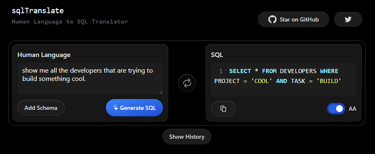Screen dimensions: 375x154
Task: Click the Human Language to SQL Translator subtitle
Action: (70, 22)
